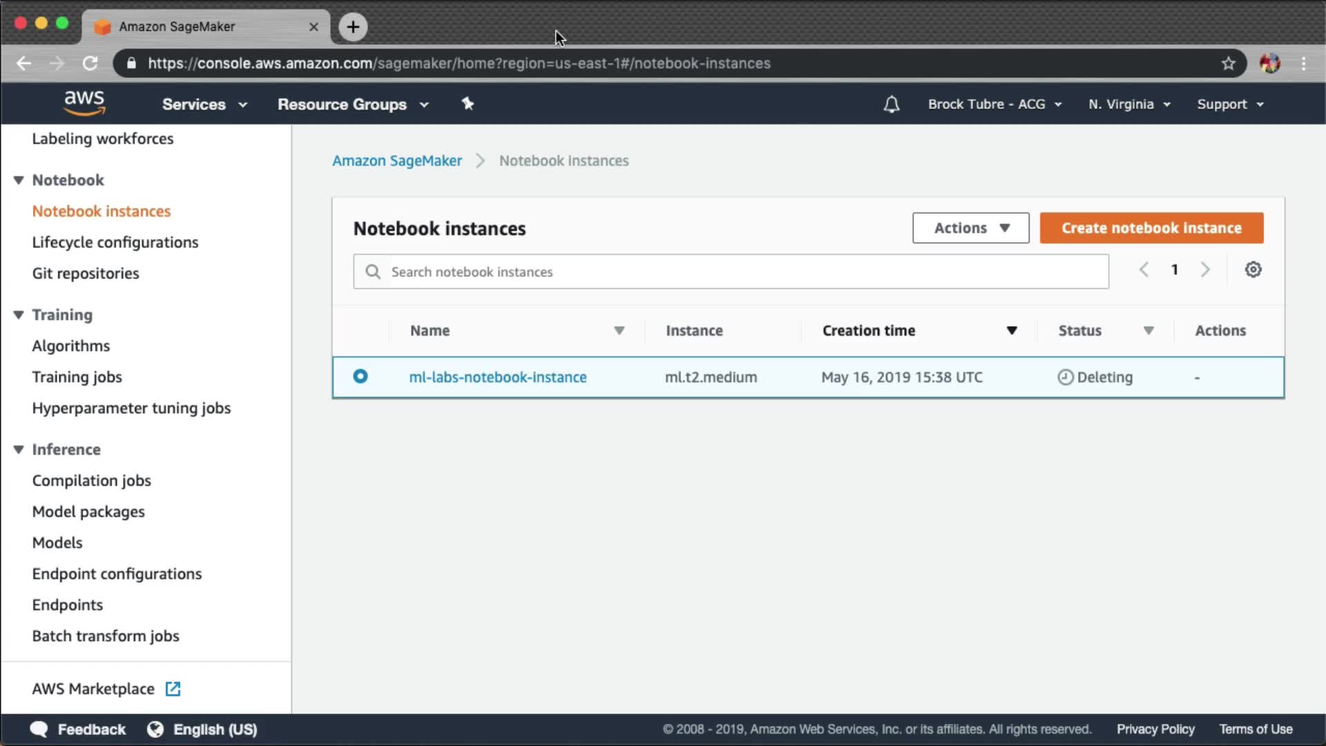This screenshot has width=1326, height=746.
Task: Collapse the Notebook sidebar section
Action: point(19,180)
